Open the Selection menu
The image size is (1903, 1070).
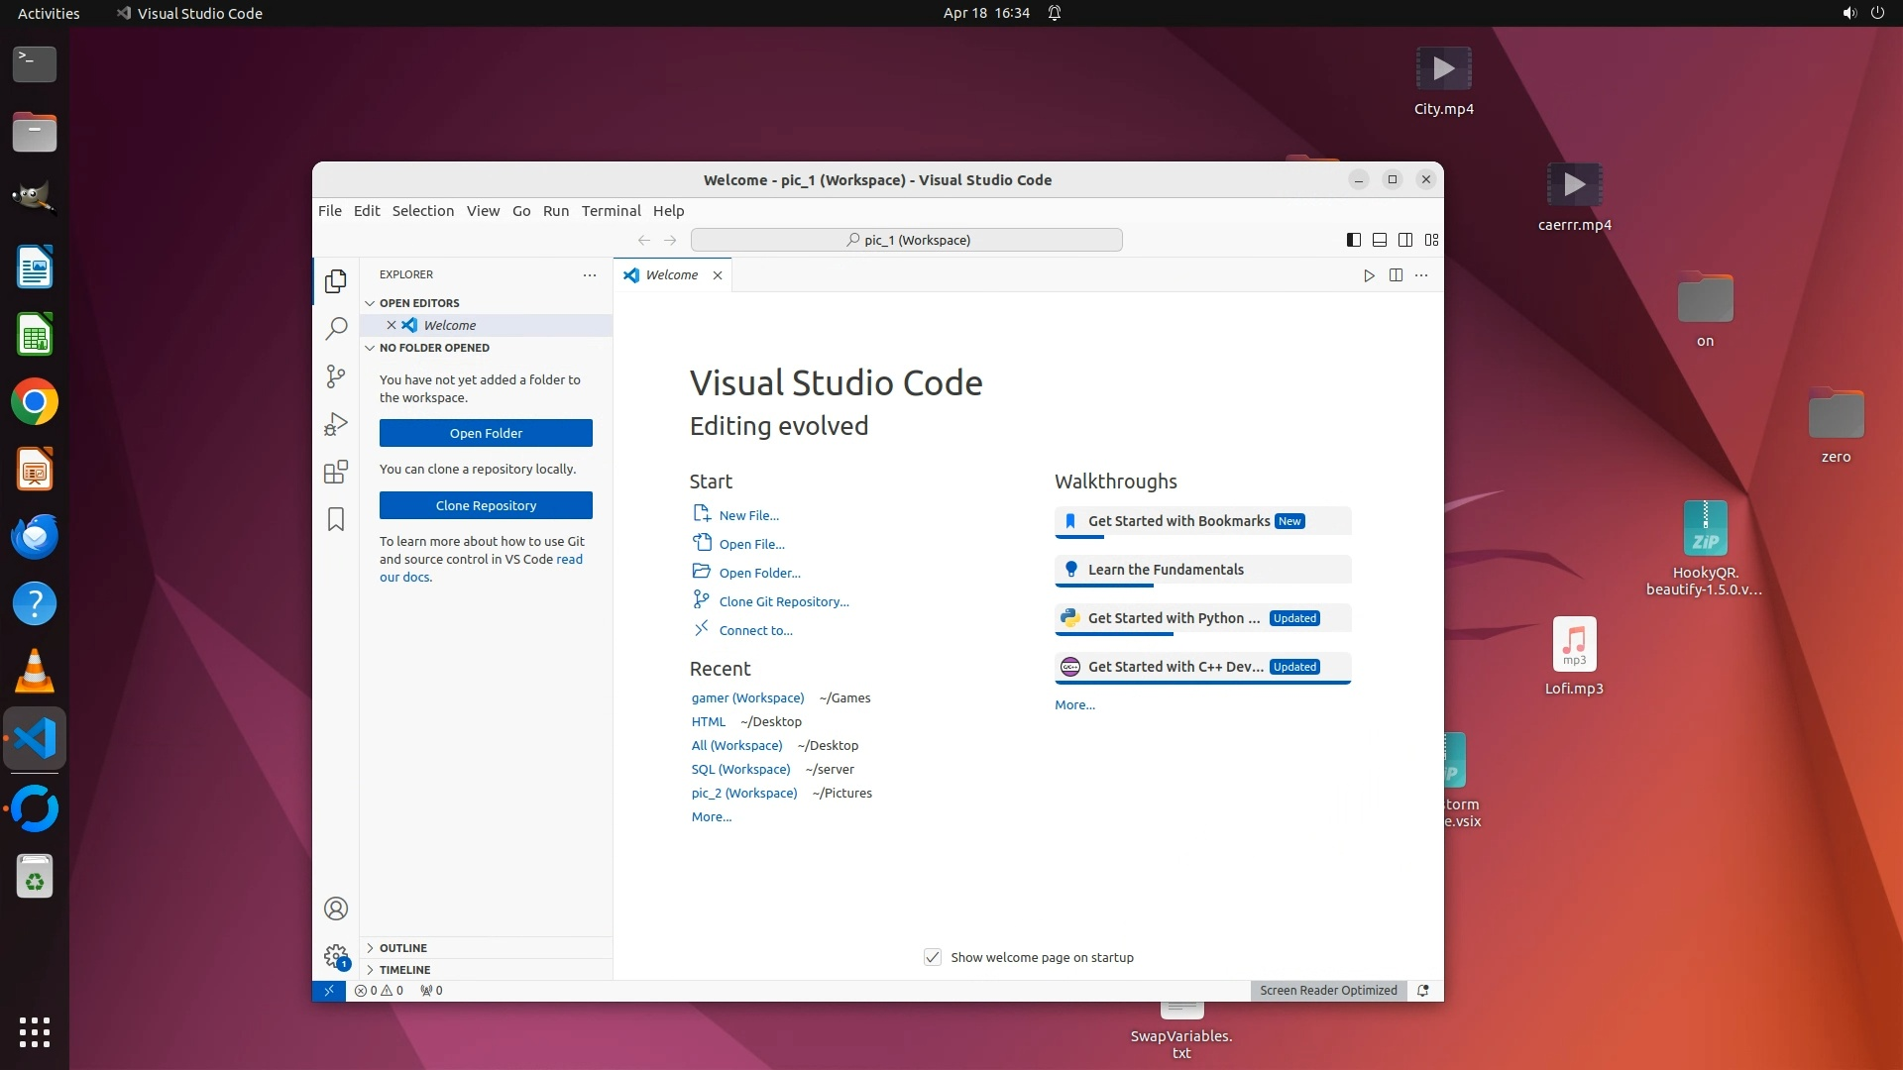(422, 211)
